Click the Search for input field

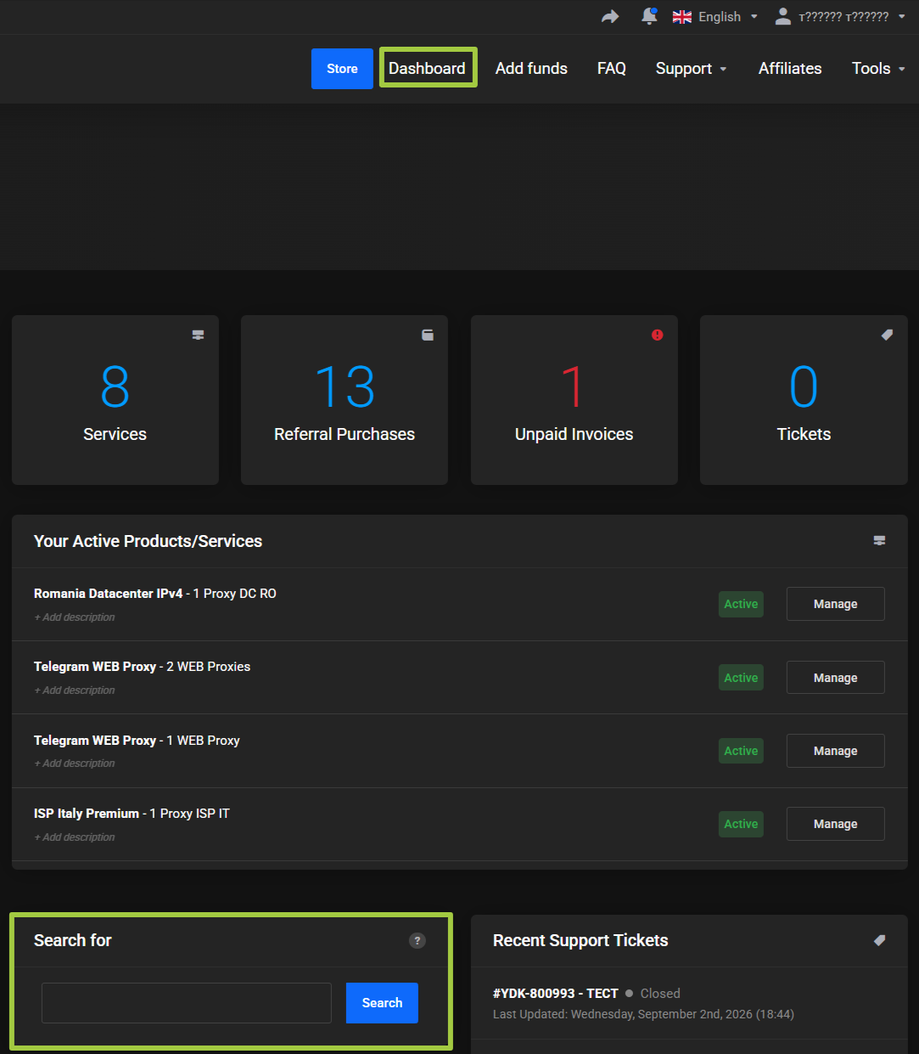pos(187,1003)
